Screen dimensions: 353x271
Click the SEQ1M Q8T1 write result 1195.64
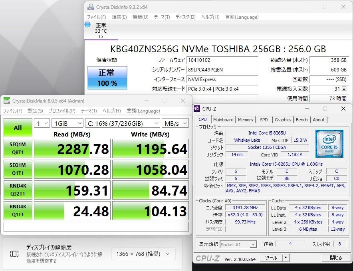coord(151,148)
